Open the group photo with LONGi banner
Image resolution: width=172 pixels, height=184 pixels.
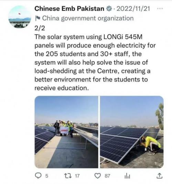point(66,132)
